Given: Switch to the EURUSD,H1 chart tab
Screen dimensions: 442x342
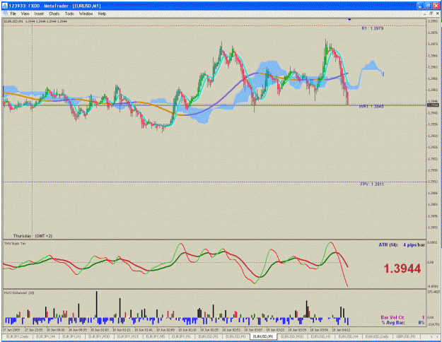Looking at the screenshot, I should tap(320, 336).
